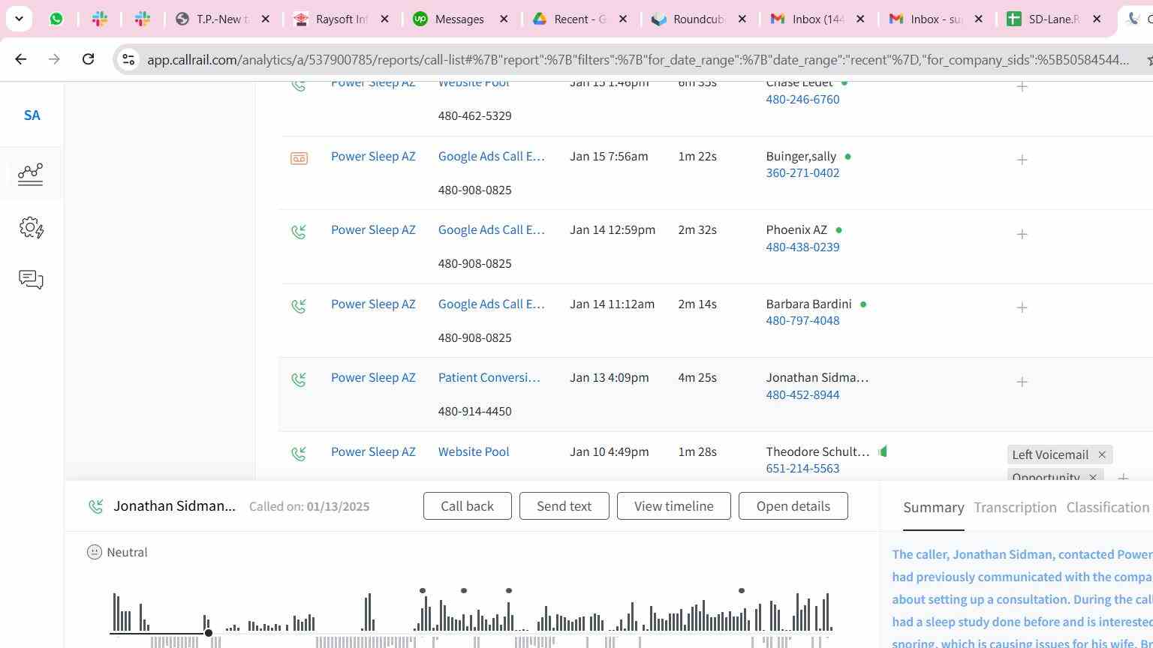The width and height of the screenshot is (1153, 648).
Task: Click tracking number 480-914-4450
Action: tap(474, 411)
